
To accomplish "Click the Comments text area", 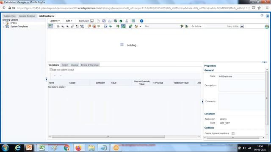I will pos(241,101).
